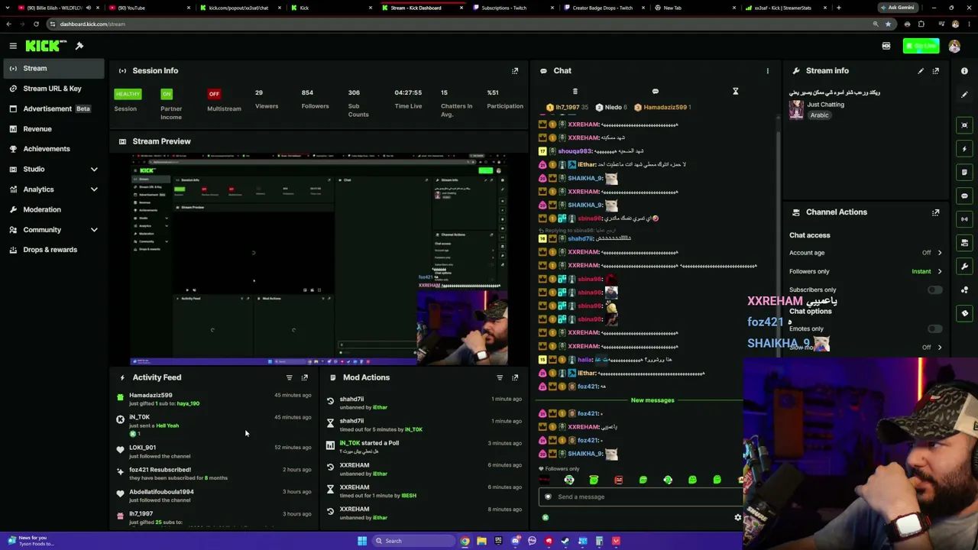
Task: Open Slow mode options chevron
Action: 940,348
